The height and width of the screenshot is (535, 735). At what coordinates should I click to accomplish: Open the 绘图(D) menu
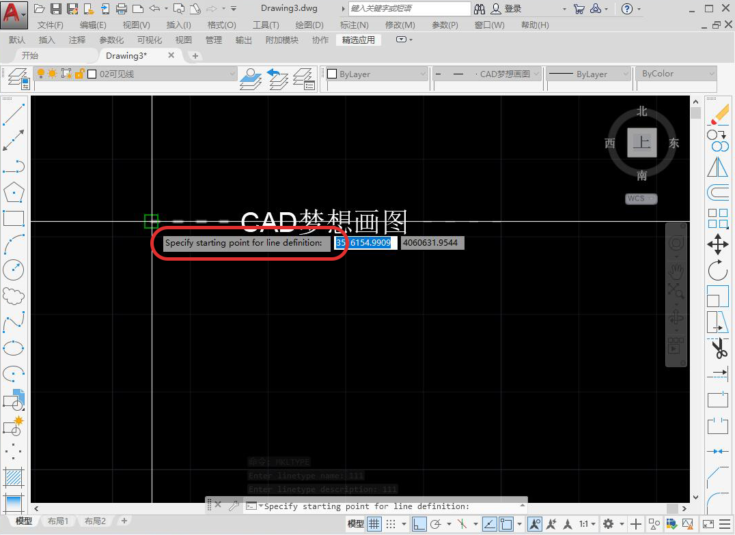[x=309, y=25]
